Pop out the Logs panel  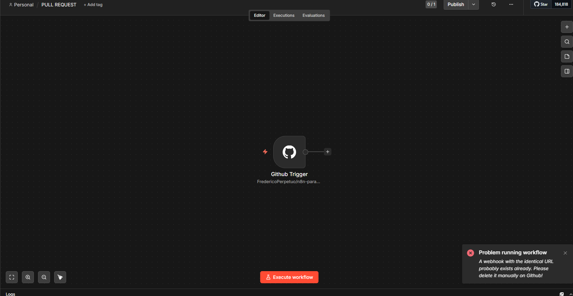tap(562, 294)
